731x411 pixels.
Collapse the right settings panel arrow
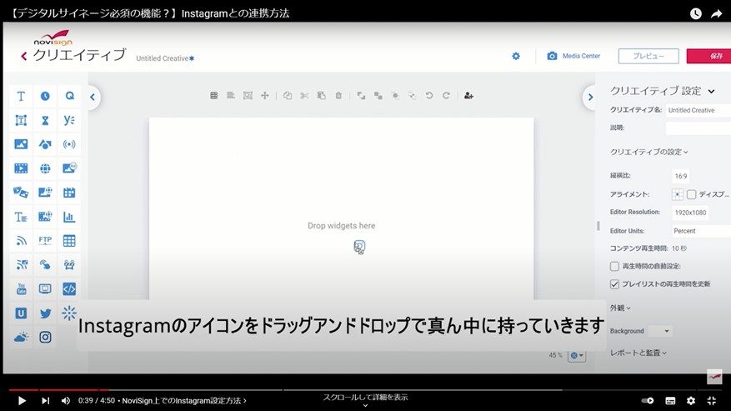[590, 97]
